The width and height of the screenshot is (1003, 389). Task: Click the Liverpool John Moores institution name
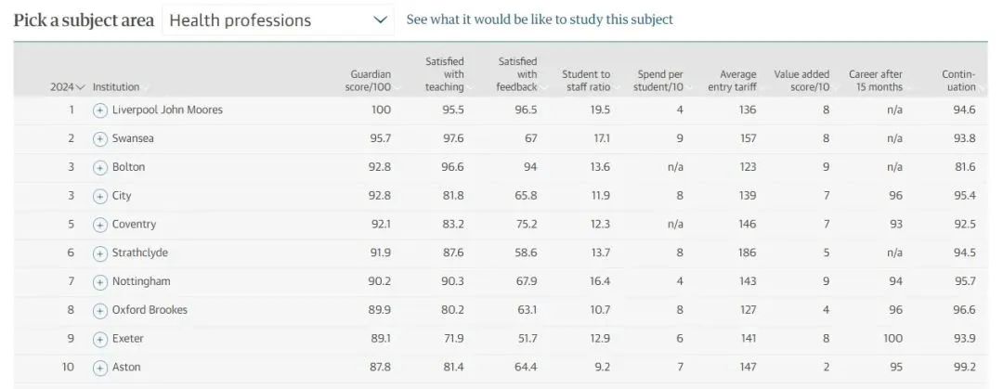(167, 110)
